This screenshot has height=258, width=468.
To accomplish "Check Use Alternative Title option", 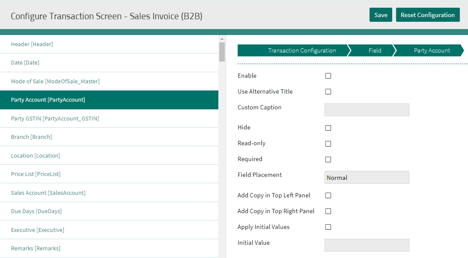I will click(328, 91).
